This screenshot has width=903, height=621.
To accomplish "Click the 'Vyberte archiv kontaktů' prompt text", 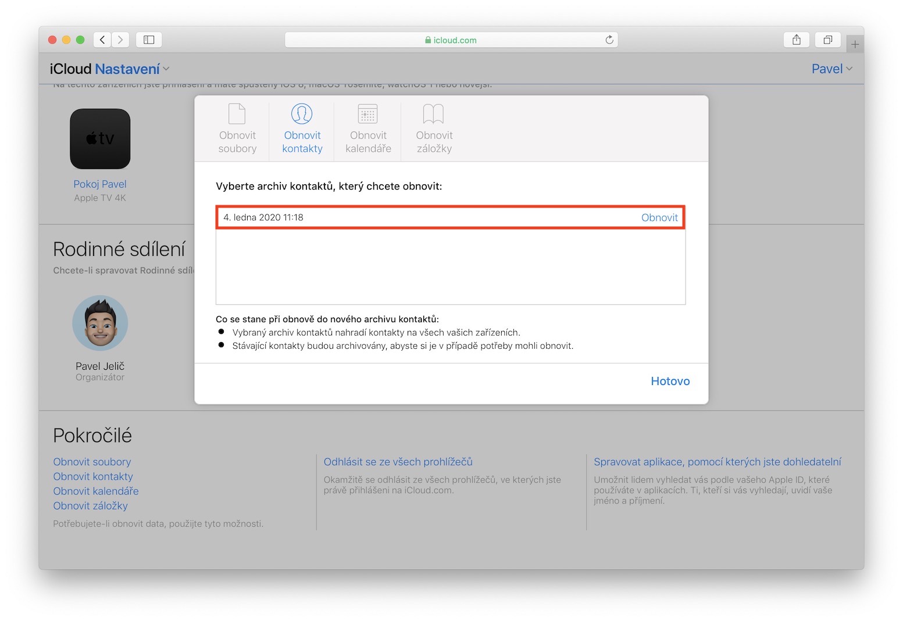I will tap(329, 187).
